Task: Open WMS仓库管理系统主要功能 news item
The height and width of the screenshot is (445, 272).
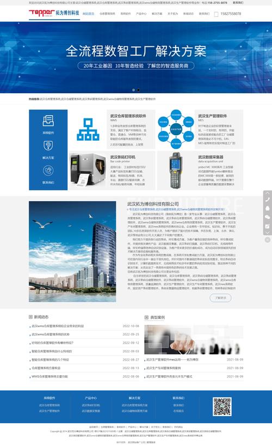Action: coord(50,377)
